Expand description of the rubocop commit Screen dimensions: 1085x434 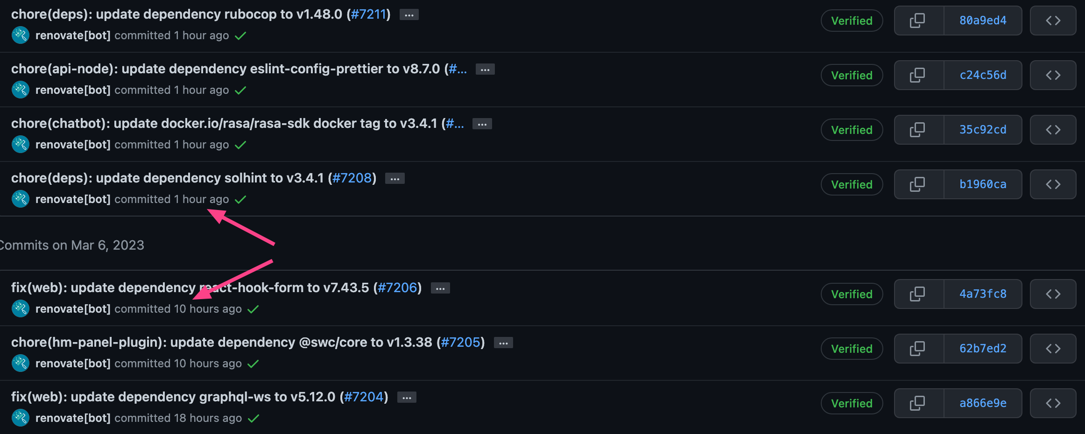click(x=409, y=14)
